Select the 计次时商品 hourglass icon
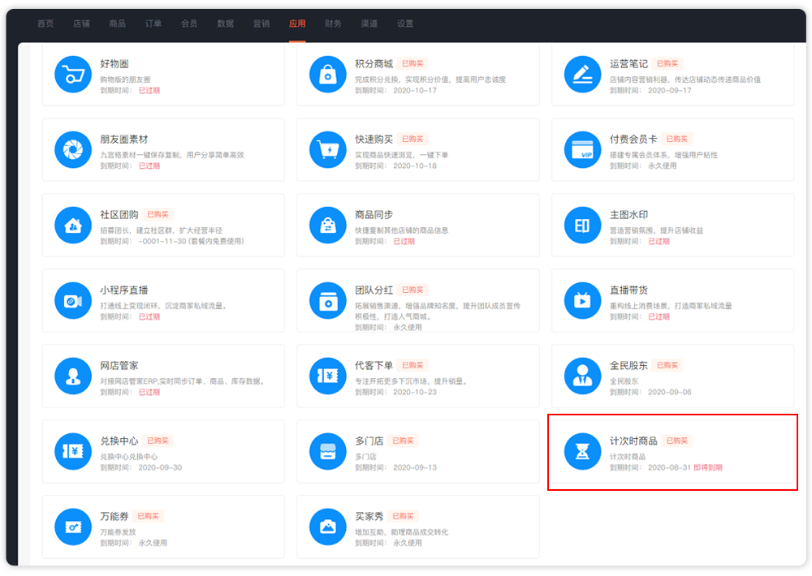The height and width of the screenshot is (576, 812). (582, 452)
